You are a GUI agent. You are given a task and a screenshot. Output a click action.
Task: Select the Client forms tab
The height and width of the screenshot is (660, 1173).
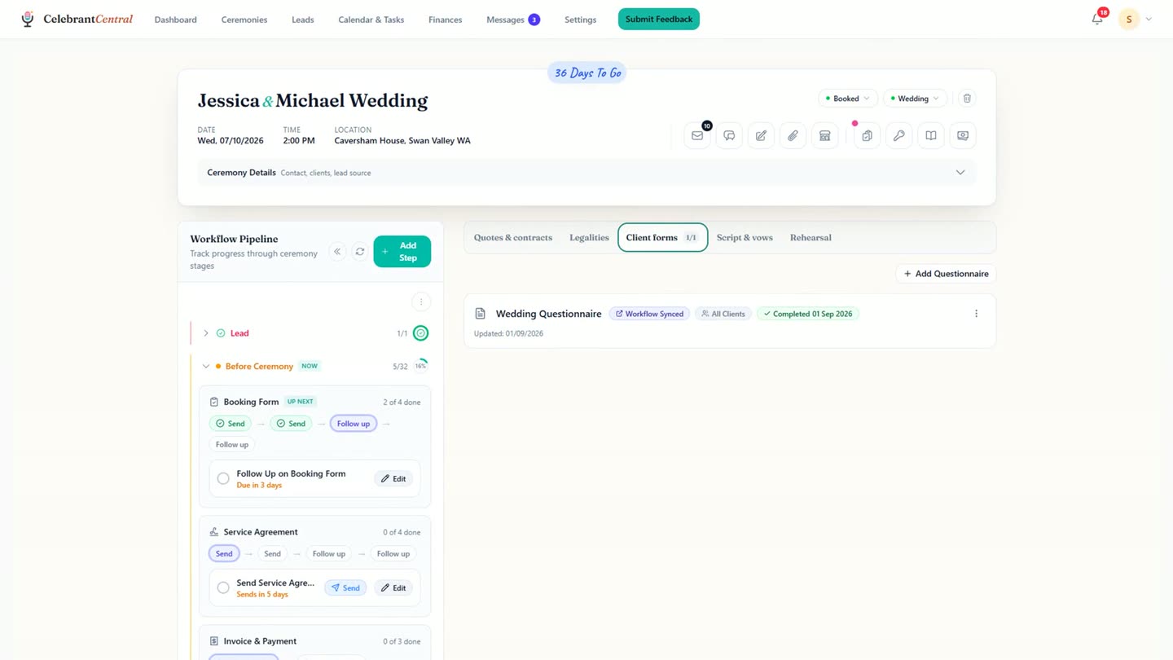(662, 238)
